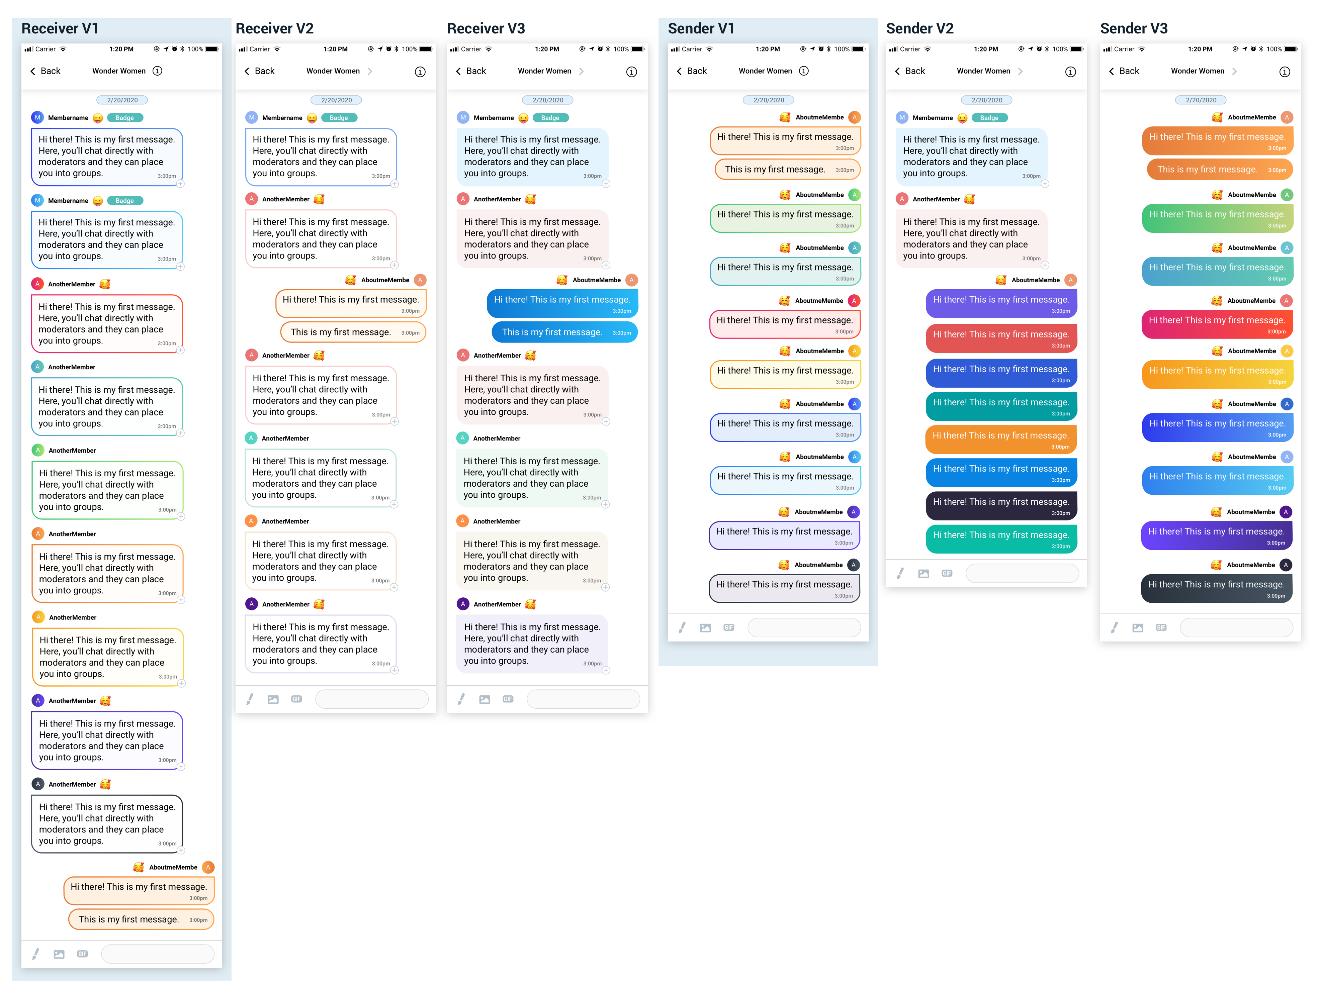Click the add-reaction plus on the first Receiver V3 message
This screenshot has height=990, width=1317.
click(x=606, y=184)
